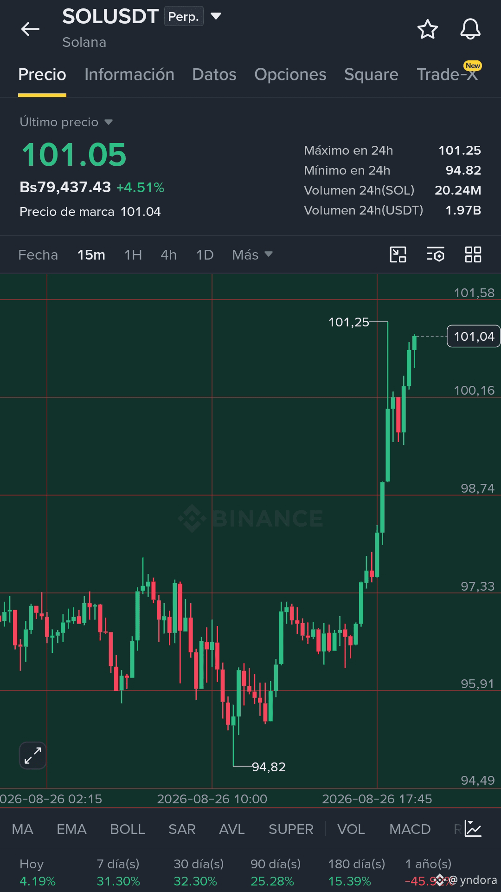Tap the Volumen 24h(SOL) value 20.24M
Image resolution: width=501 pixels, height=892 pixels.
pos(458,190)
